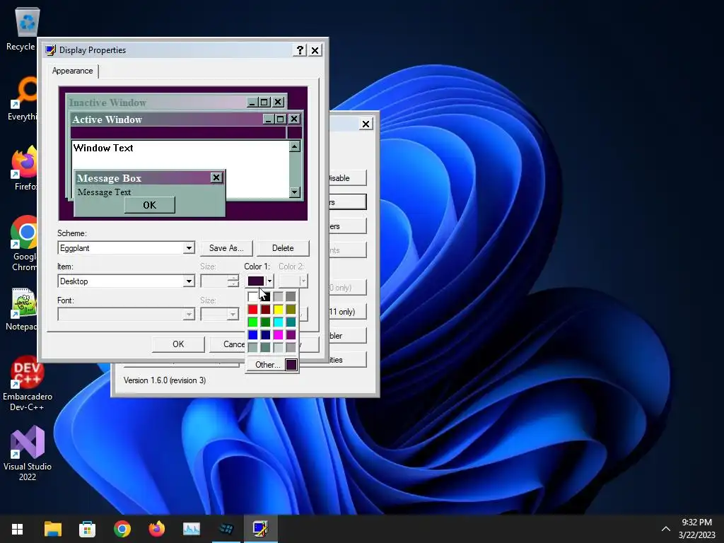This screenshot has height=543, width=724.
Task: Switch to the Appearance tab
Action: tap(73, 71)
